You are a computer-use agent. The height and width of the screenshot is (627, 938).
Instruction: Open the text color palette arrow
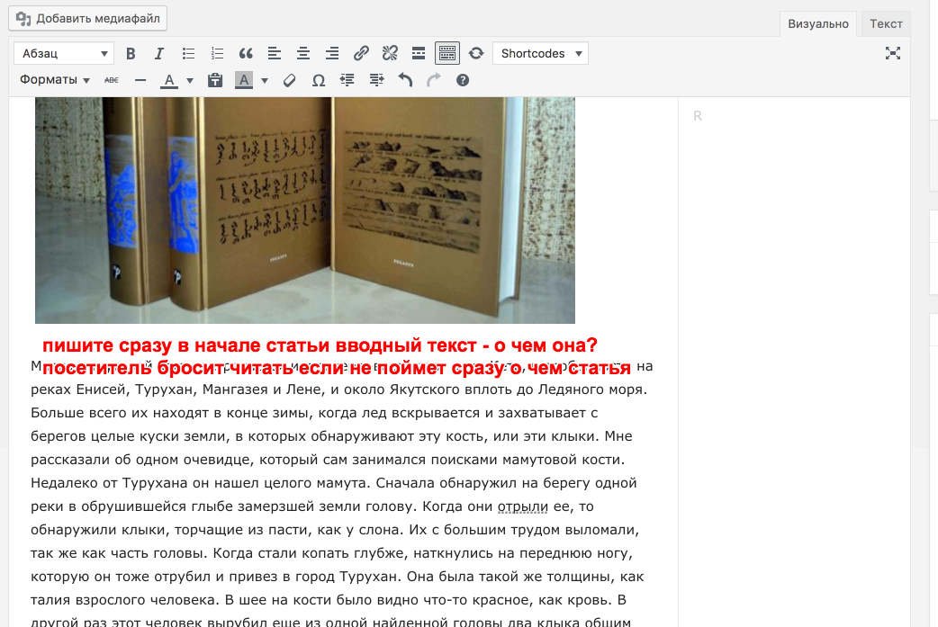coord(190,80)
